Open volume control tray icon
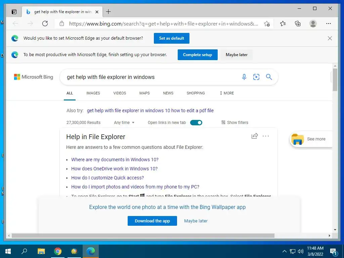This screenshot has width=344, height=258. (x=301, y=251)
